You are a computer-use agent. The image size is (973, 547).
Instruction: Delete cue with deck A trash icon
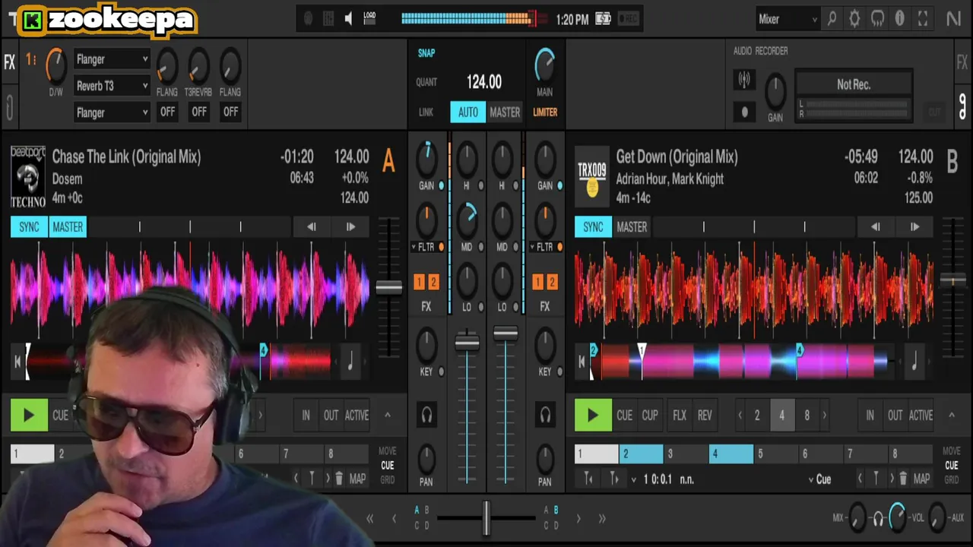(x=338, y=479)
